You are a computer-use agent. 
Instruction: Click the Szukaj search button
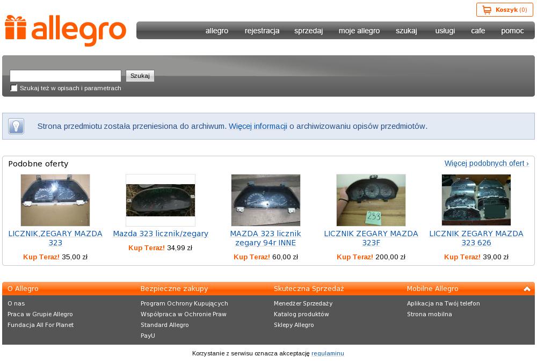tap(140, 76)
